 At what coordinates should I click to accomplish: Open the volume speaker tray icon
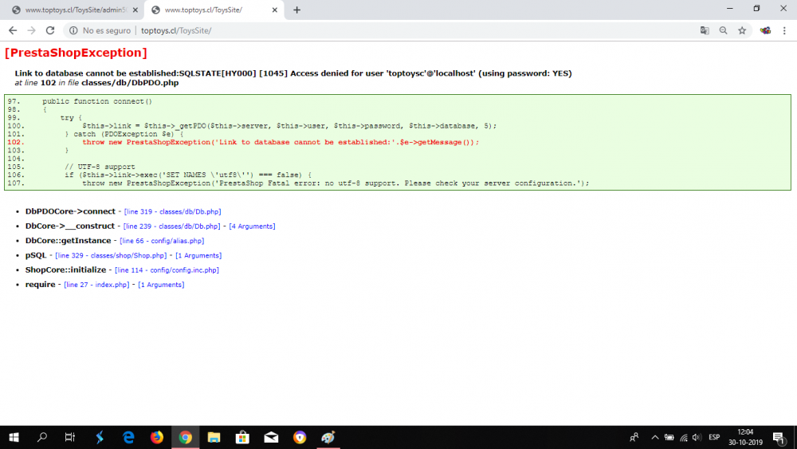tap(697, 437)
